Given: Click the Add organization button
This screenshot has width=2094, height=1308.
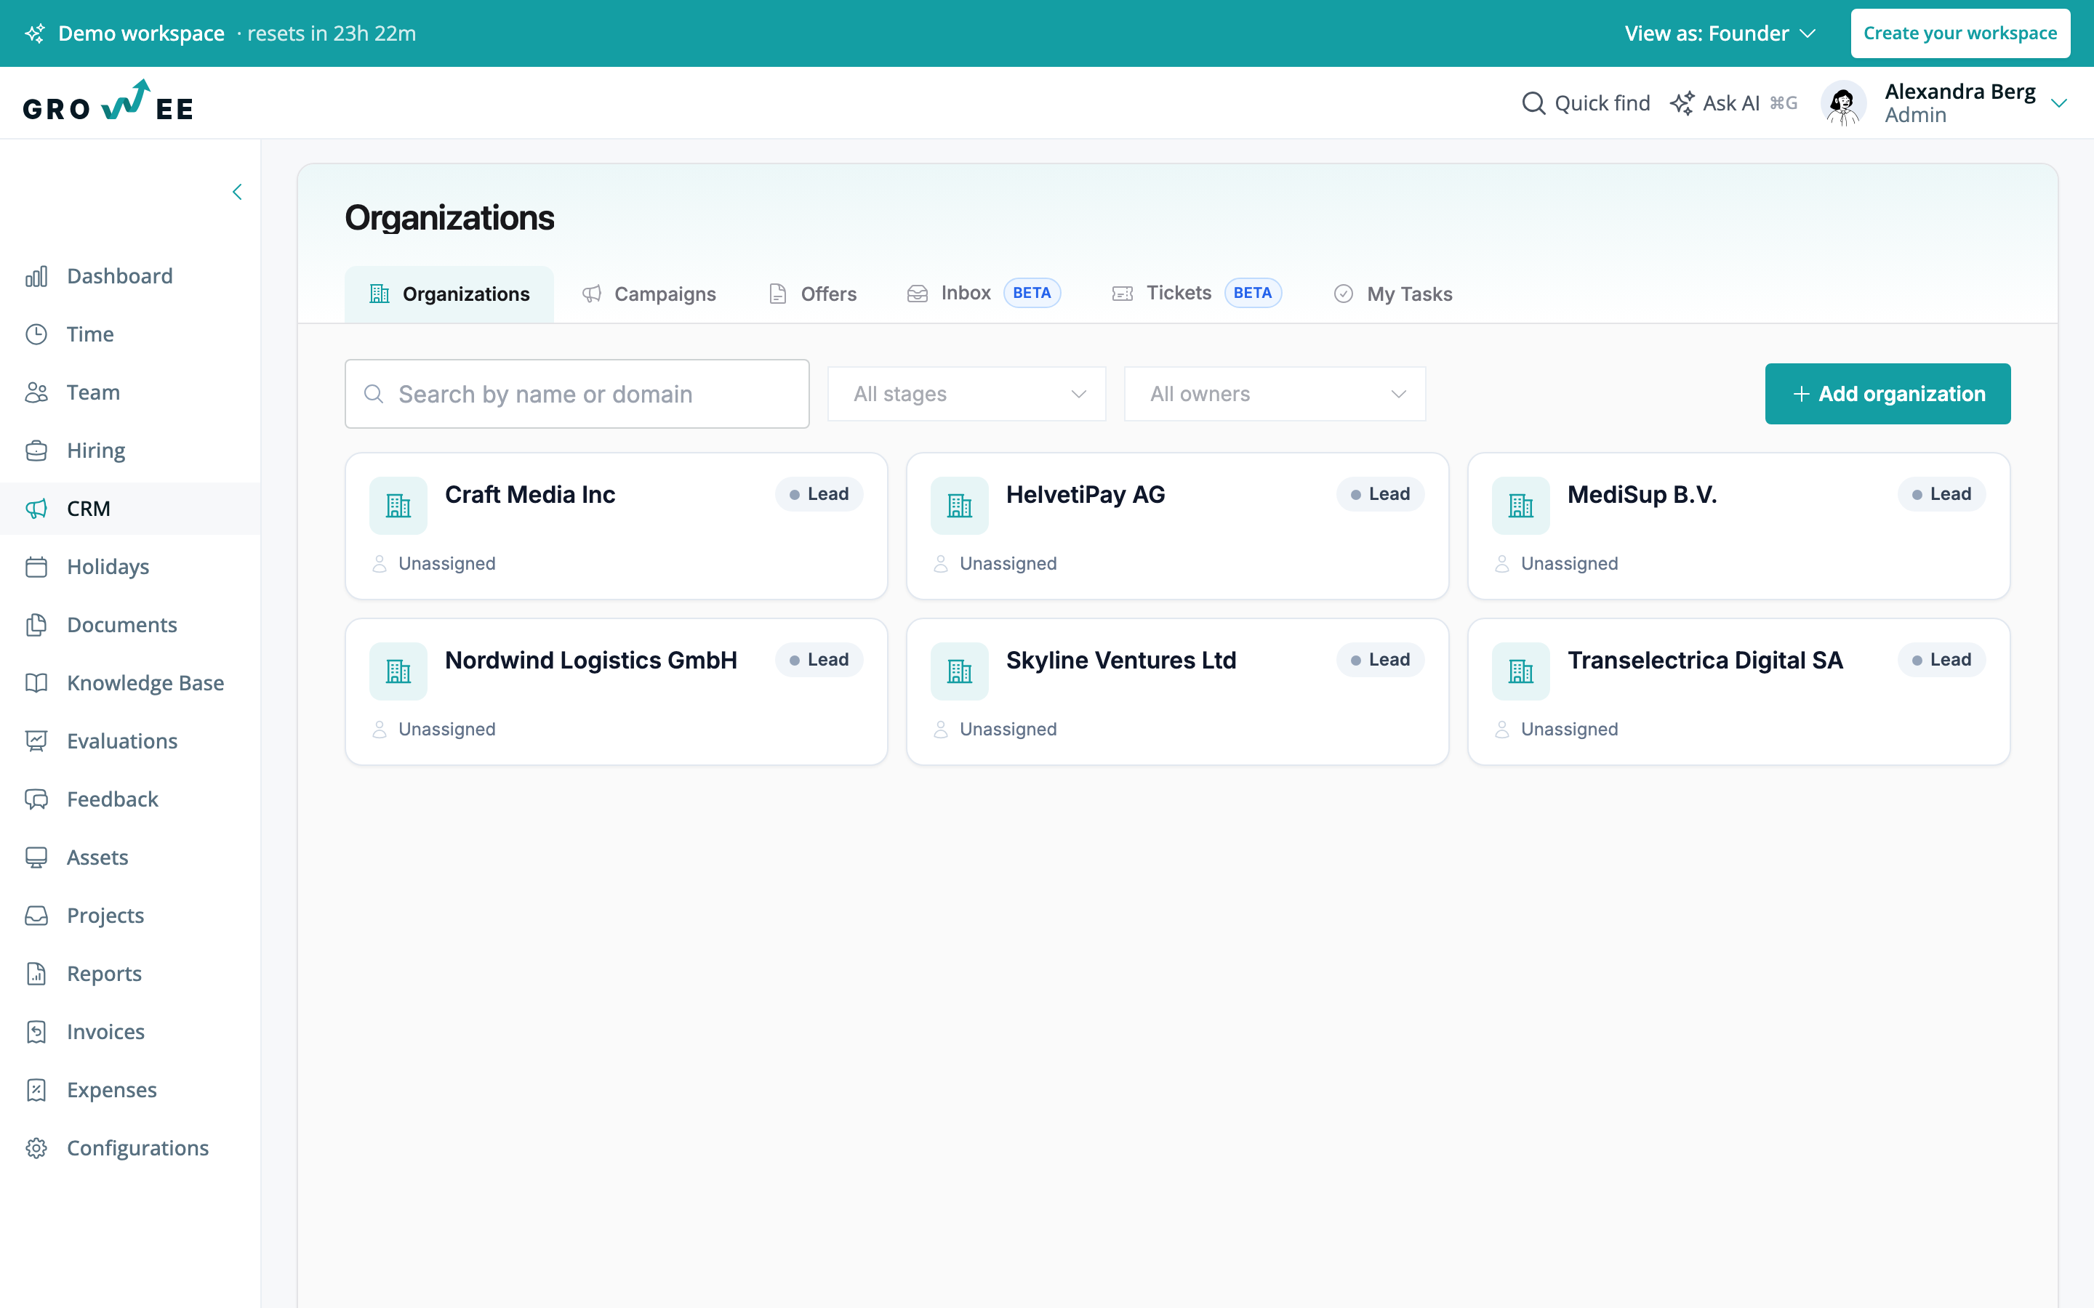Looking at the screenshot, I should [1888, 394].
